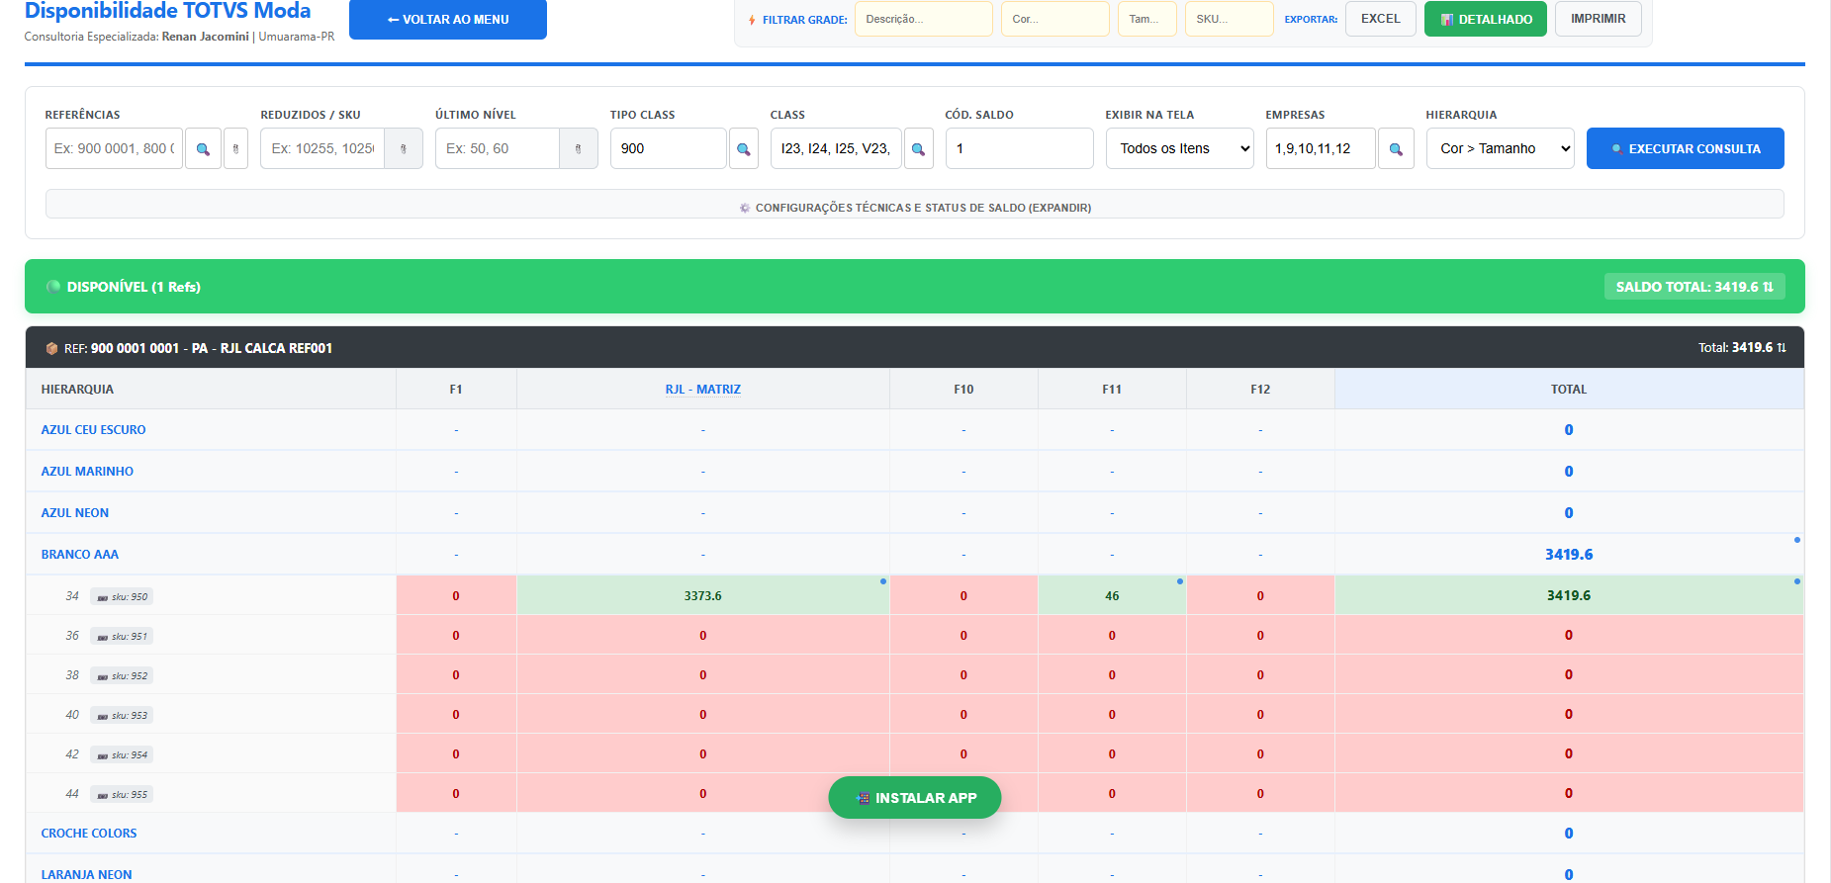1831x883 pixels.
Task: Open the Hierarquia Cor > Tamanho dropdown
Action: tap(1500, 148)
